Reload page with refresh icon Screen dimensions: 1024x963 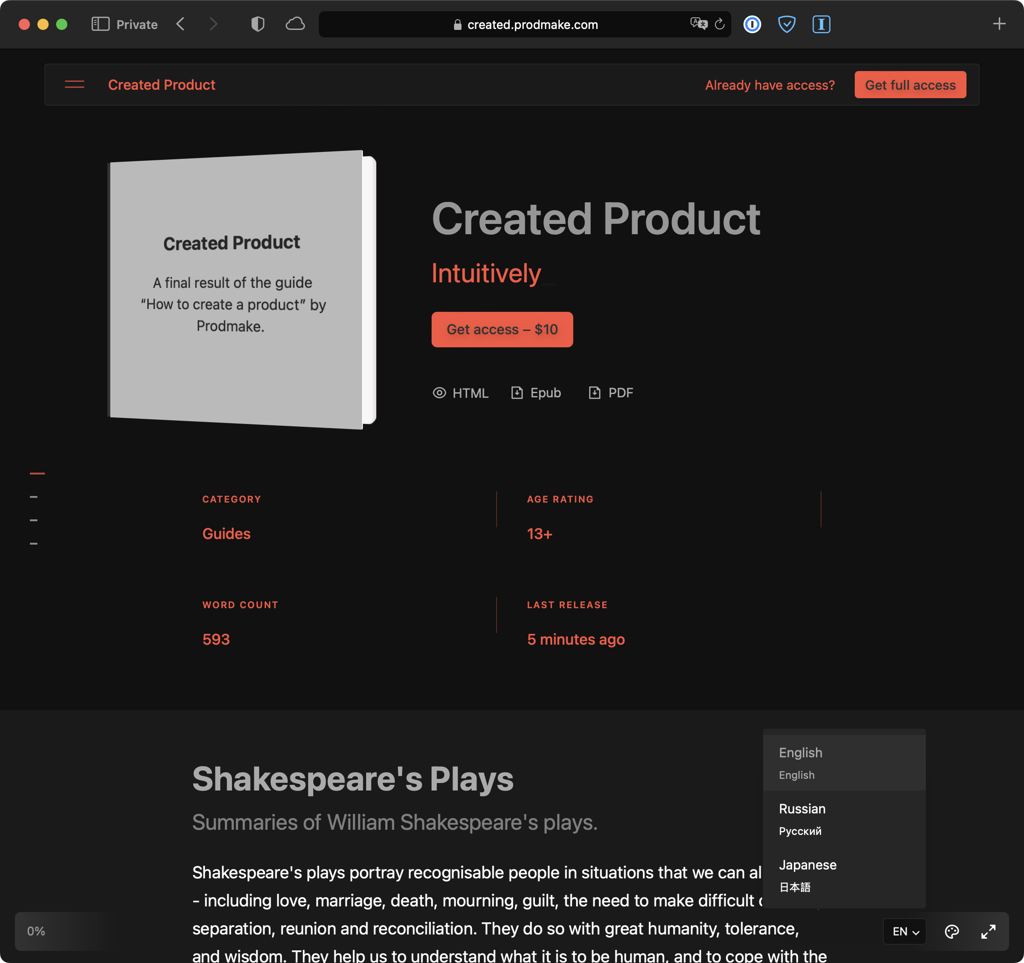coord(720,24)
